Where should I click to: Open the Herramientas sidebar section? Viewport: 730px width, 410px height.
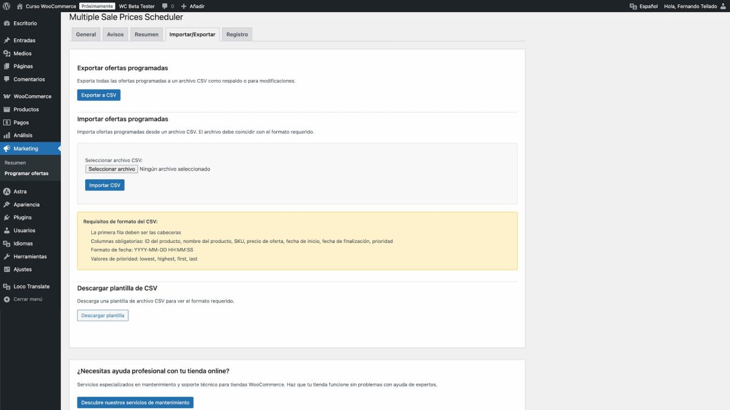[x=28, y=256]
